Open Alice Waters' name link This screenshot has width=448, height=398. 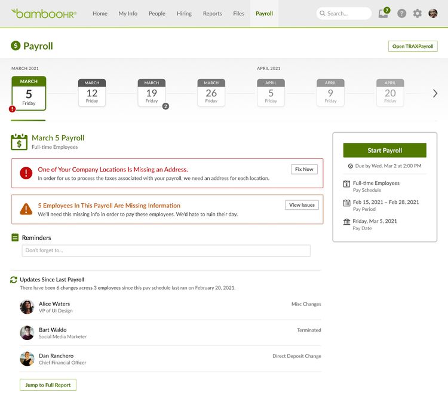pos(54,304)
